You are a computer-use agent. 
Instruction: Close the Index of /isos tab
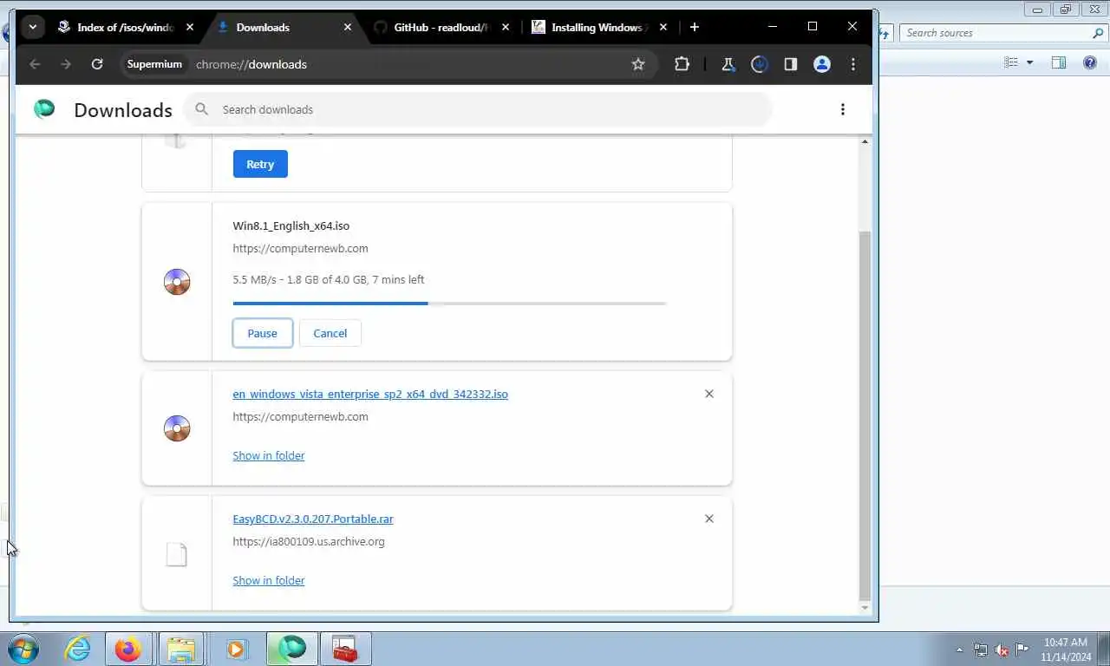[x=190, y=27]
